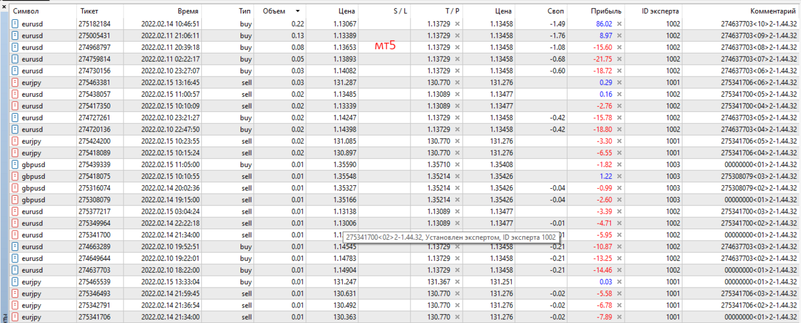The image size is (801, 323).
Task: Close position with the X after profit -21.75
Action: point(619,59)
